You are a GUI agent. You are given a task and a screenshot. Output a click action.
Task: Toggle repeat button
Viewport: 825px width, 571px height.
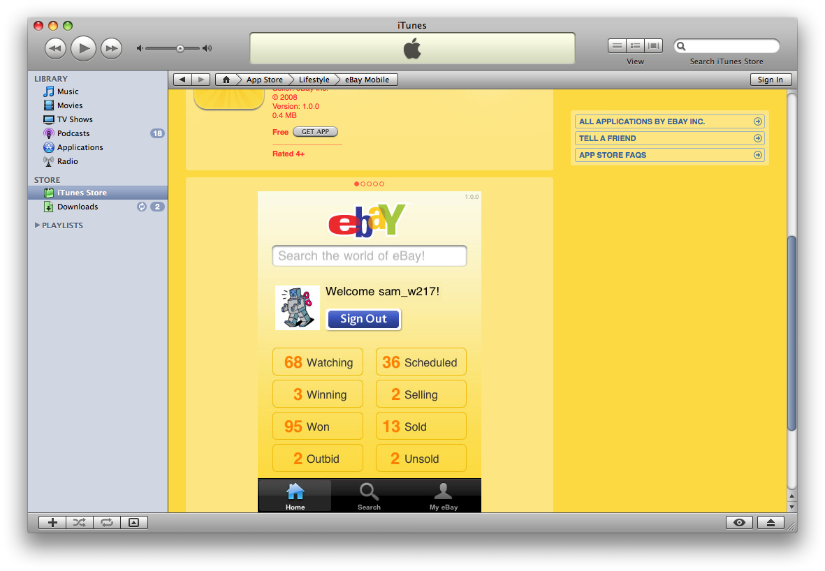point(107,523)
